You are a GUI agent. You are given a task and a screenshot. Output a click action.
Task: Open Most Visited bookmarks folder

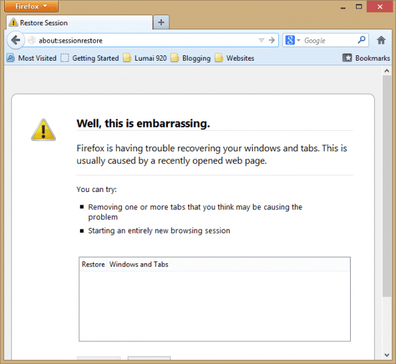tap(31, 58)
